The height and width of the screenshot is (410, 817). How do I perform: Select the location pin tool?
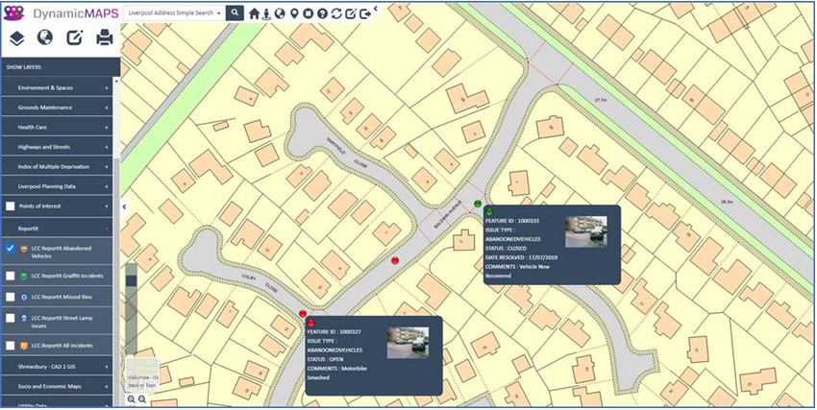[294, 13]
